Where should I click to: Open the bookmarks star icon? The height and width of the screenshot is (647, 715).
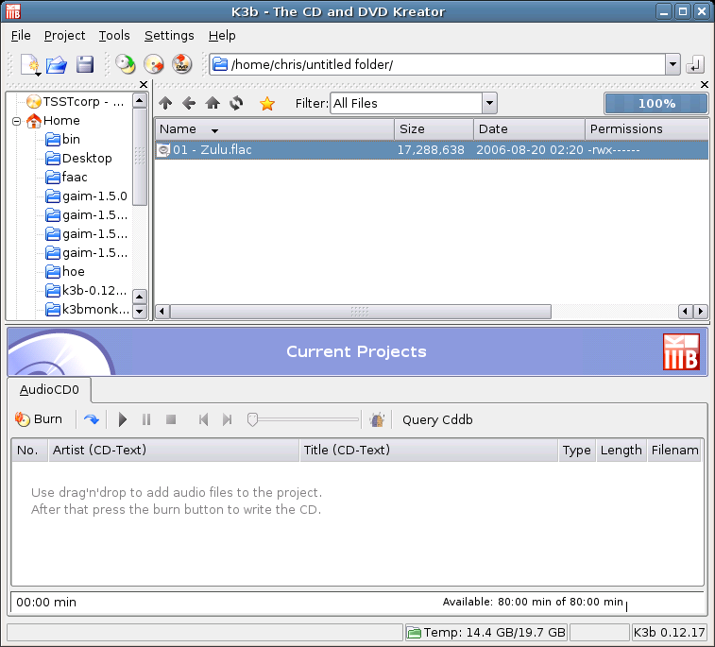click(x=267, y=104)
